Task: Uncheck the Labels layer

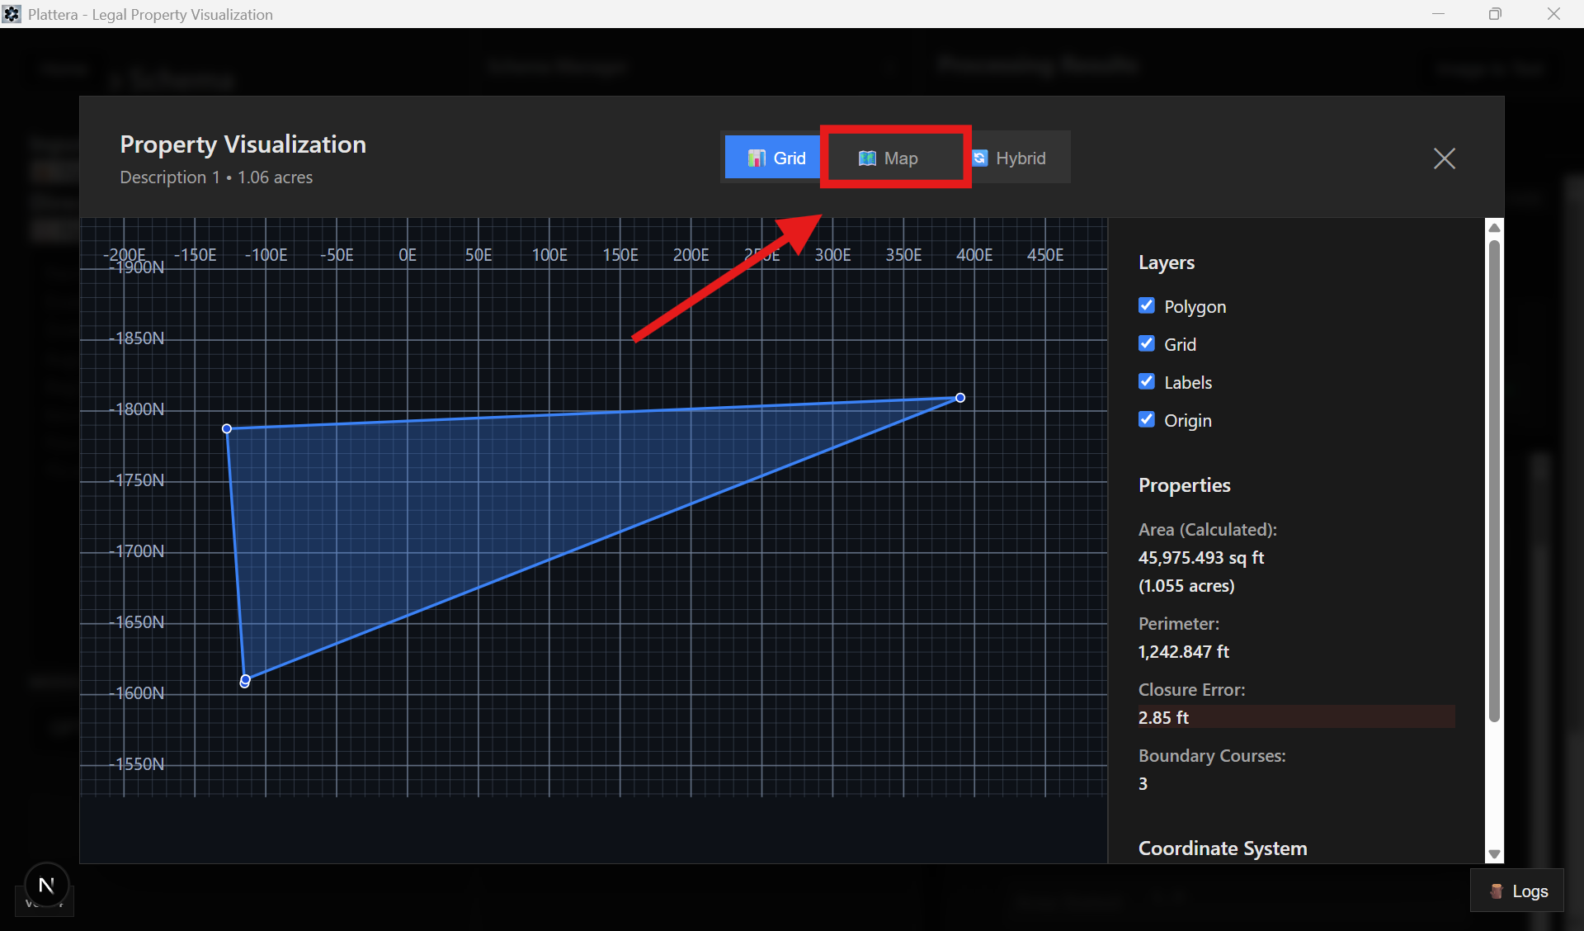Action: coord(1147,381)
